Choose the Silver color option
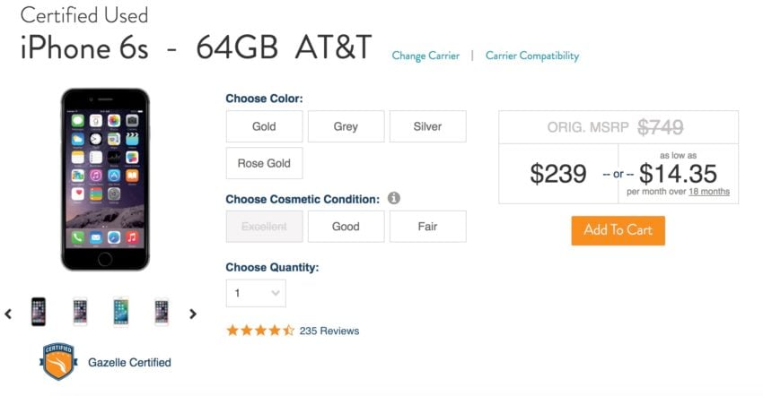This screenshot has height=396, width=763. (x=427, y=126)
